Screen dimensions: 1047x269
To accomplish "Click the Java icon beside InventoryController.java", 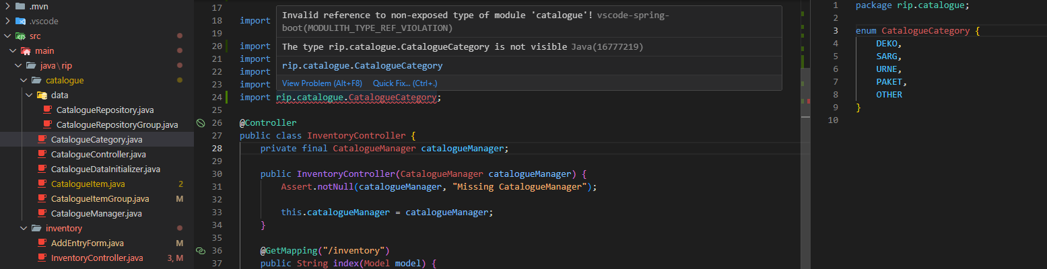I will click(42, 258).
